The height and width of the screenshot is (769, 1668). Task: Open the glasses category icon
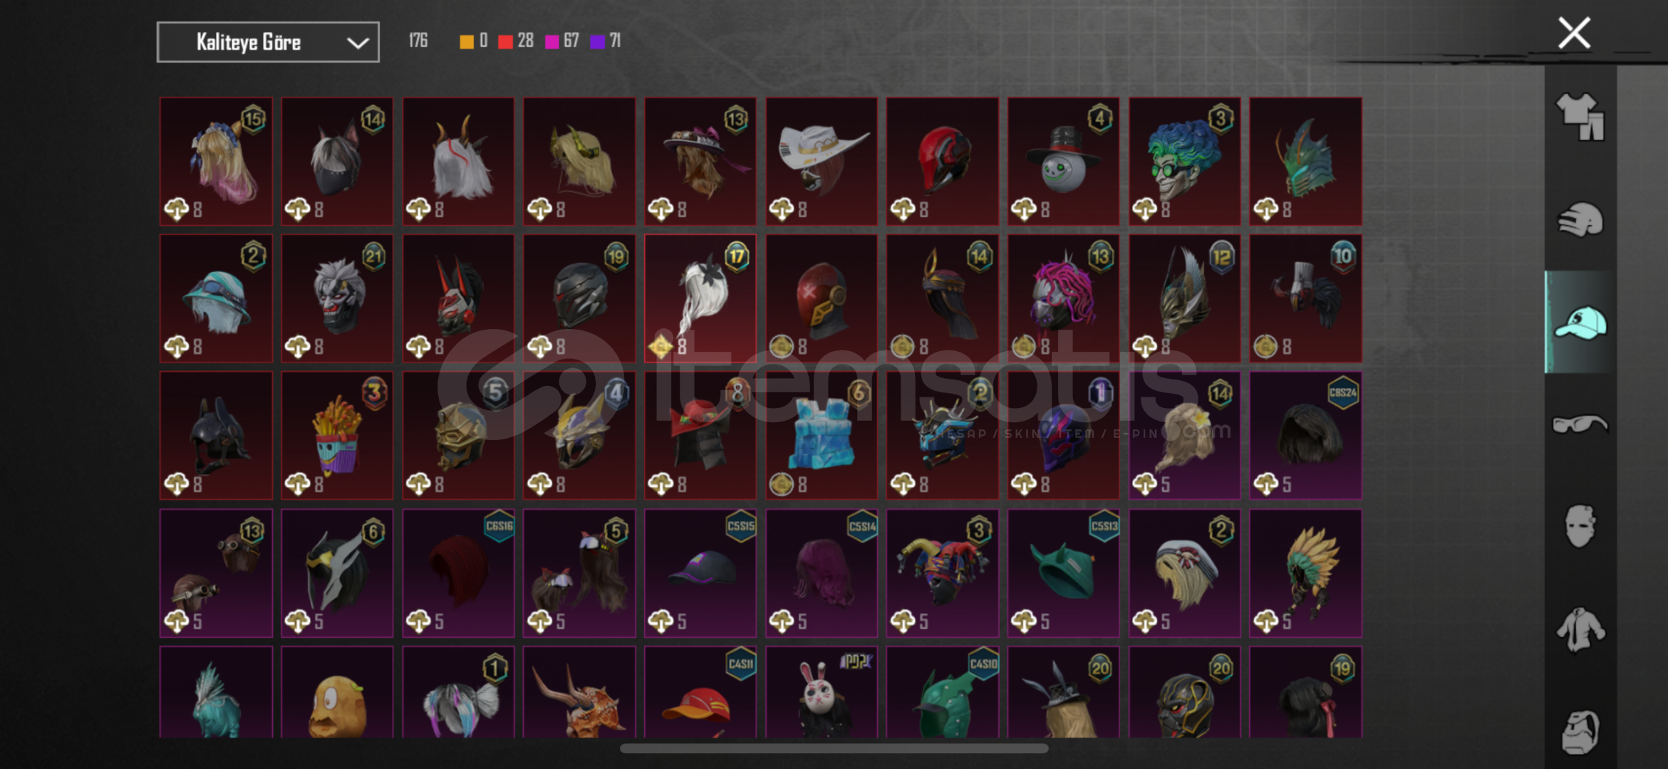click(1580, 424)
